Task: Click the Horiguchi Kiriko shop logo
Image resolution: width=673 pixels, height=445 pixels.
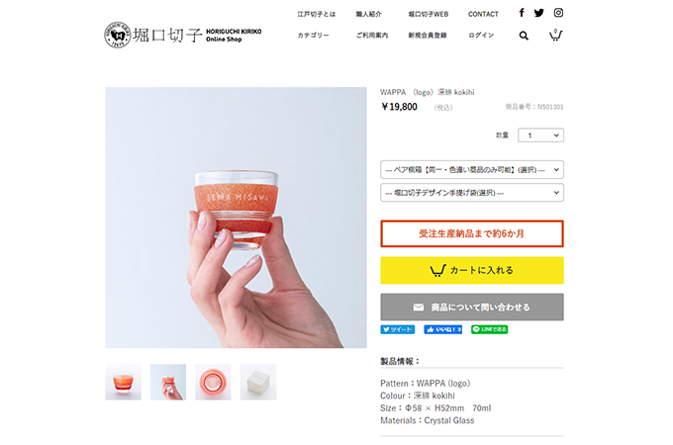Action: (x=183, y=35)
